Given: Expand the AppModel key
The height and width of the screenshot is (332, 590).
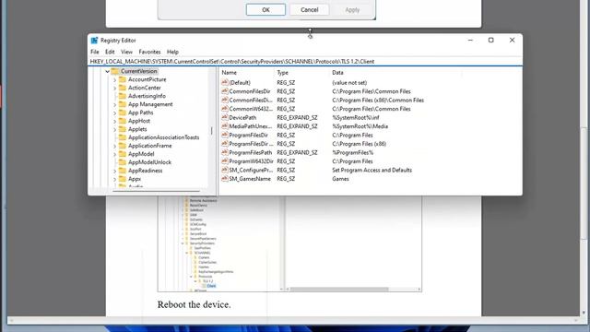Looking at the screenshot, I should (x=114, y=154).
